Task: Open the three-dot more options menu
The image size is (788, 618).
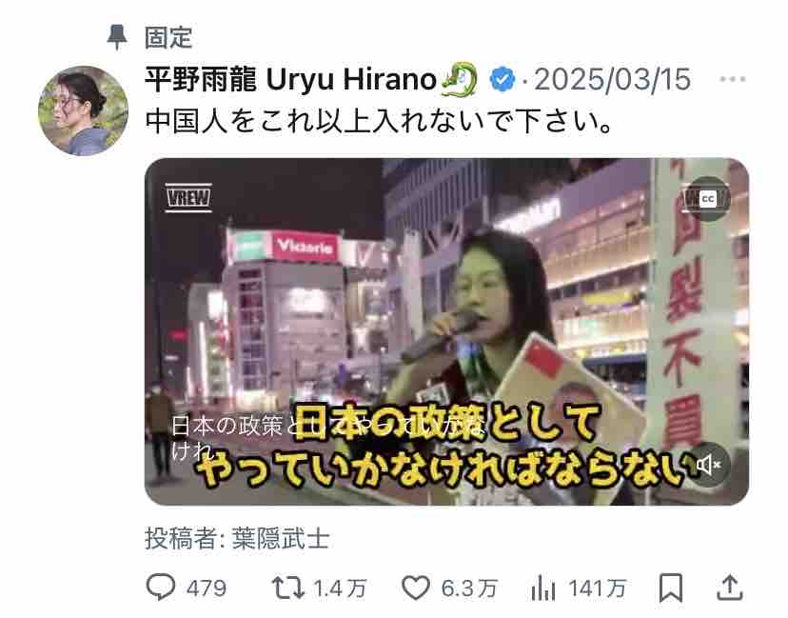Action: [x=732, y=79]
